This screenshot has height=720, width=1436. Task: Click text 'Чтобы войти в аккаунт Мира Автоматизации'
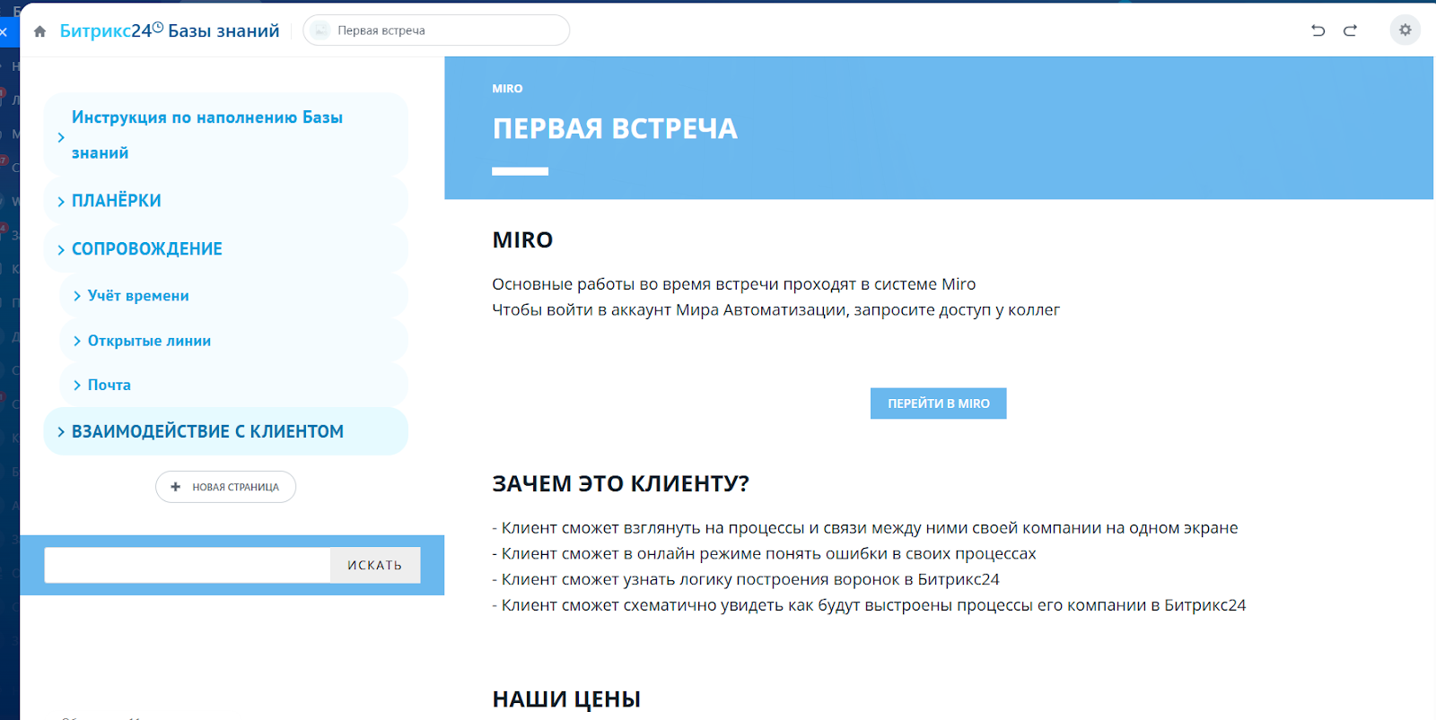(670, 310)
